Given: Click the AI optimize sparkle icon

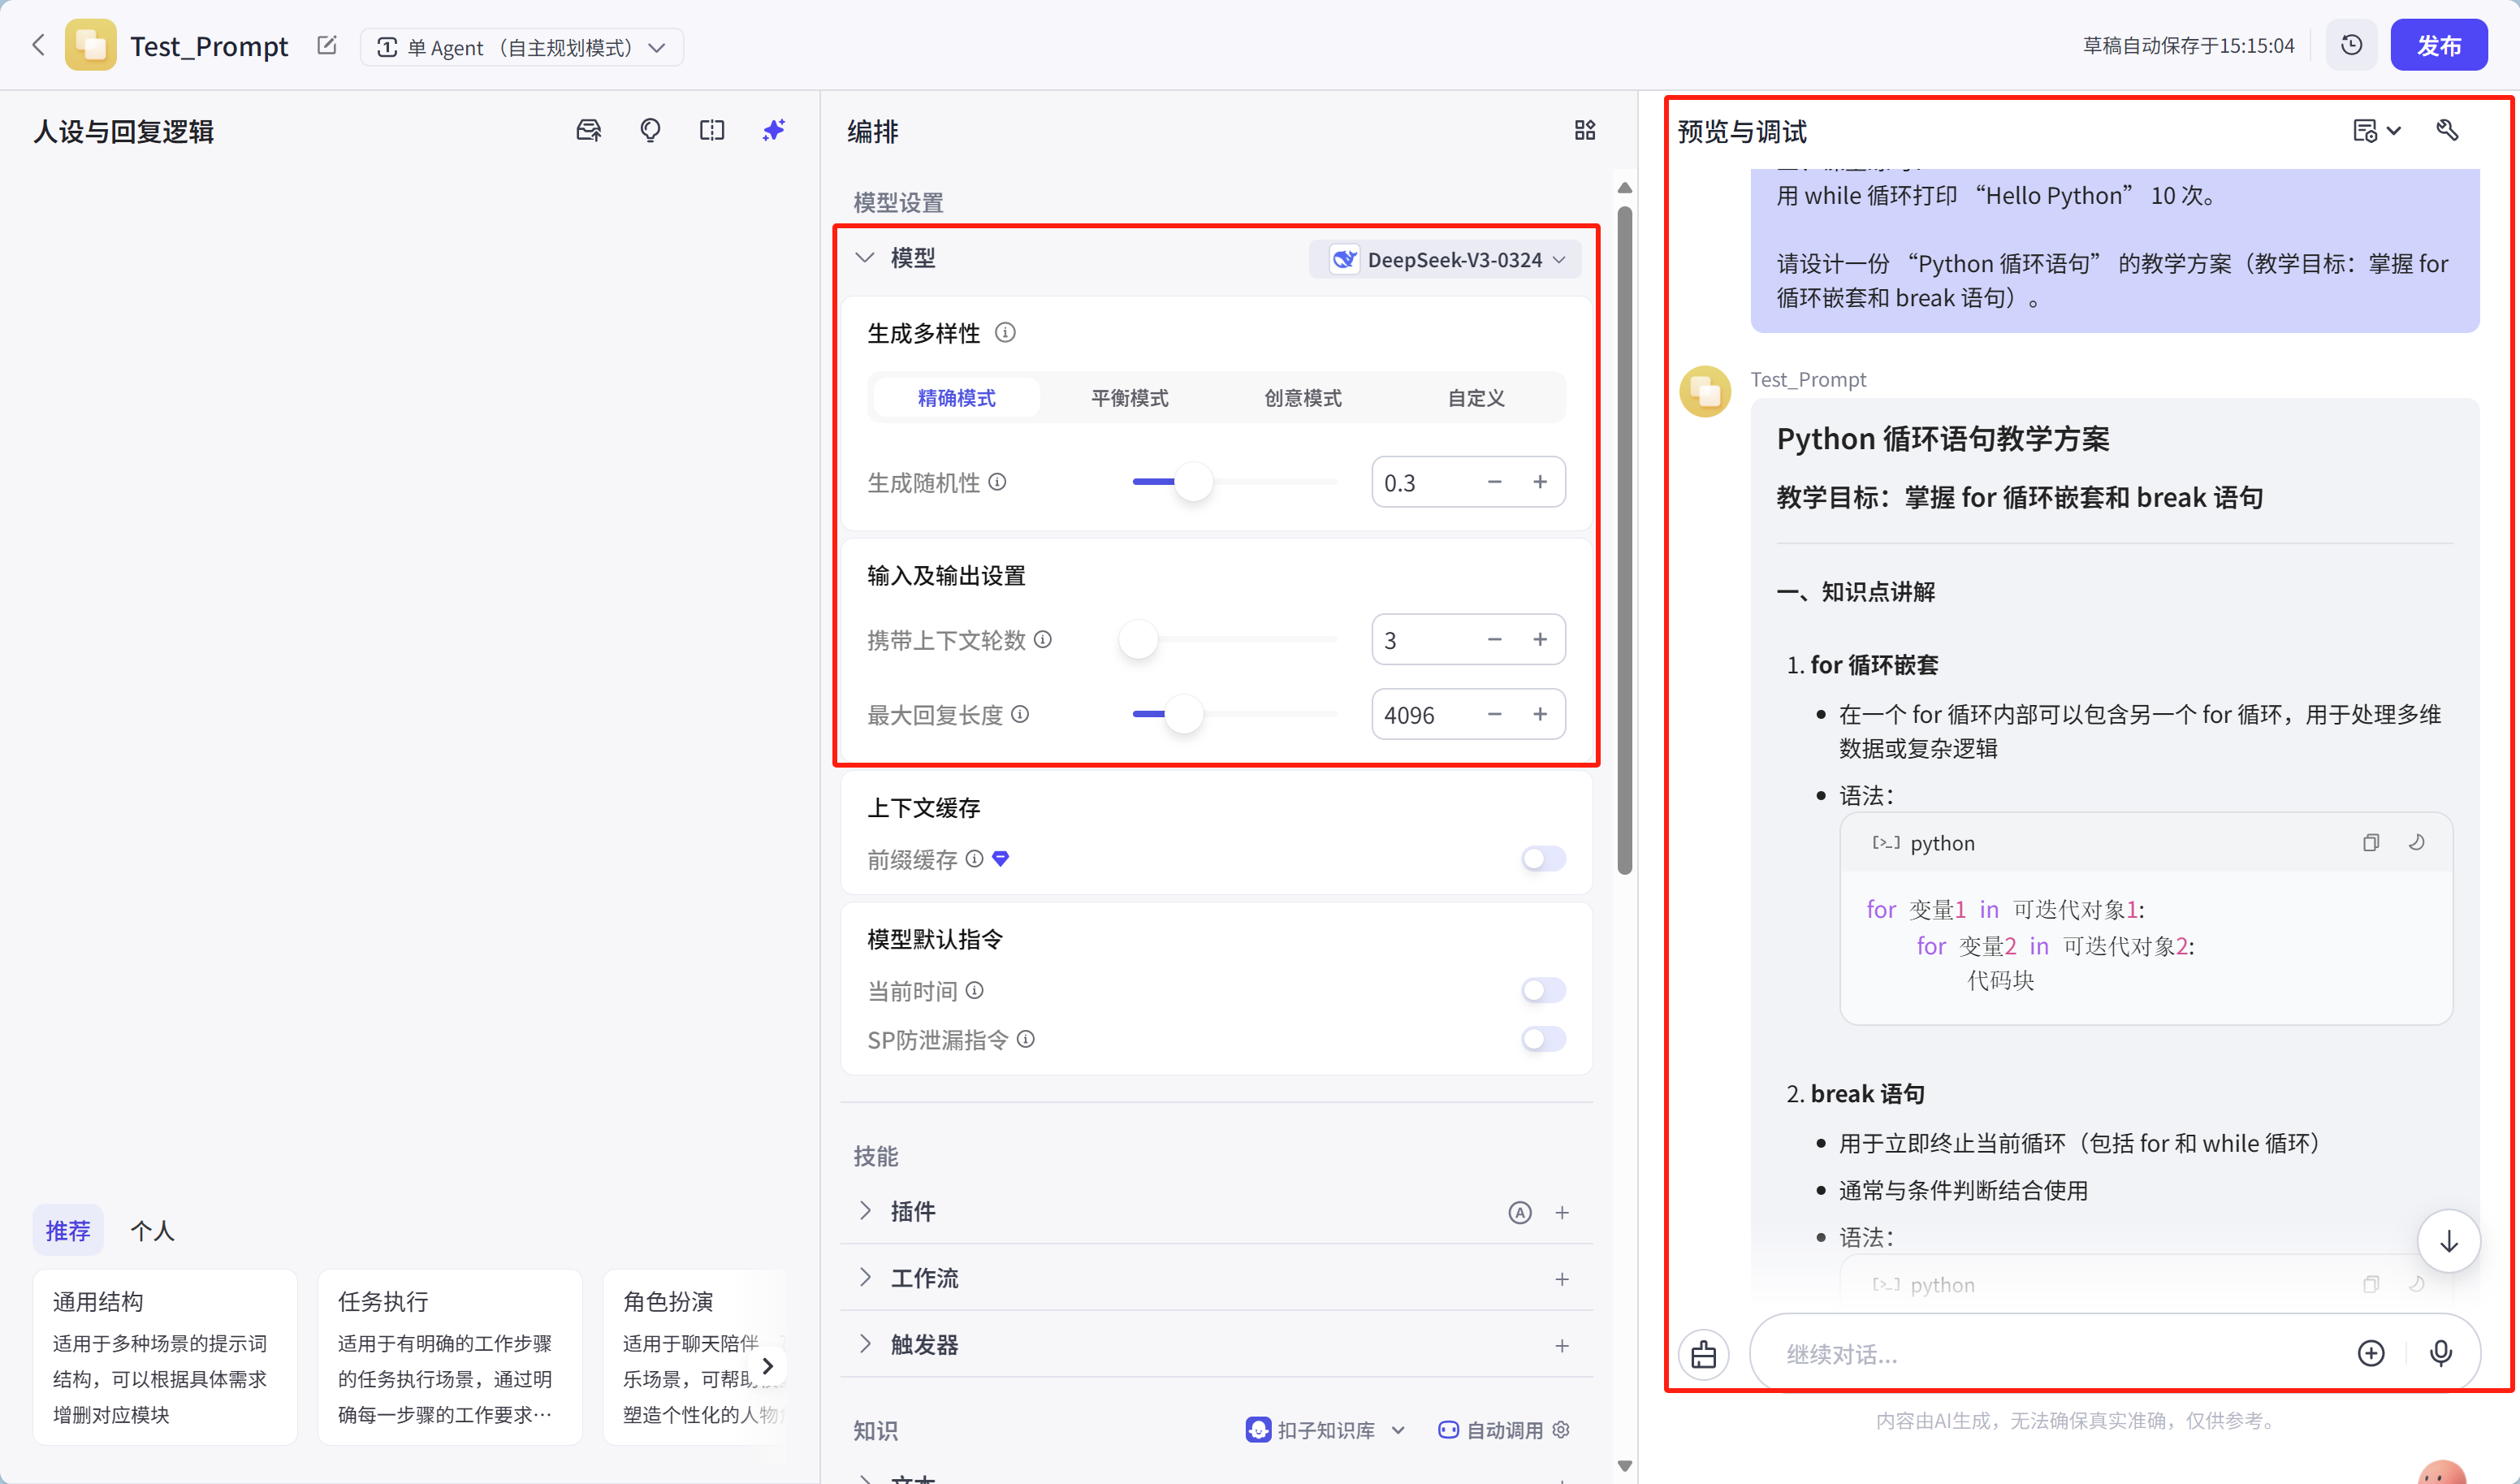Looking at the screenshot, I should [774, 130].
